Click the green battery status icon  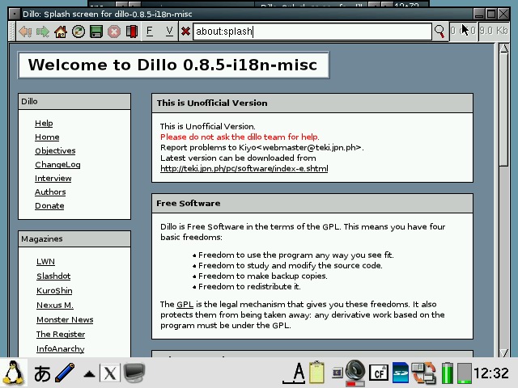[x=448, y=373]
